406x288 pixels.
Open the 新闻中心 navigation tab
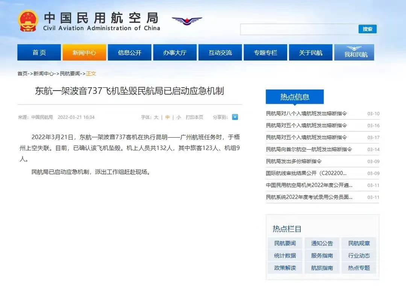pyautogui.click(x=84, y=52)
